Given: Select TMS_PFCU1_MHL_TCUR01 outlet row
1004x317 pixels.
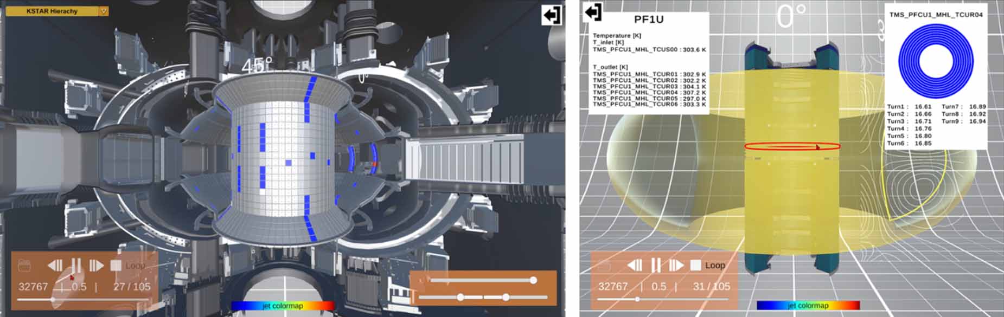Looking at the screenshot, I should click(649, 74).
